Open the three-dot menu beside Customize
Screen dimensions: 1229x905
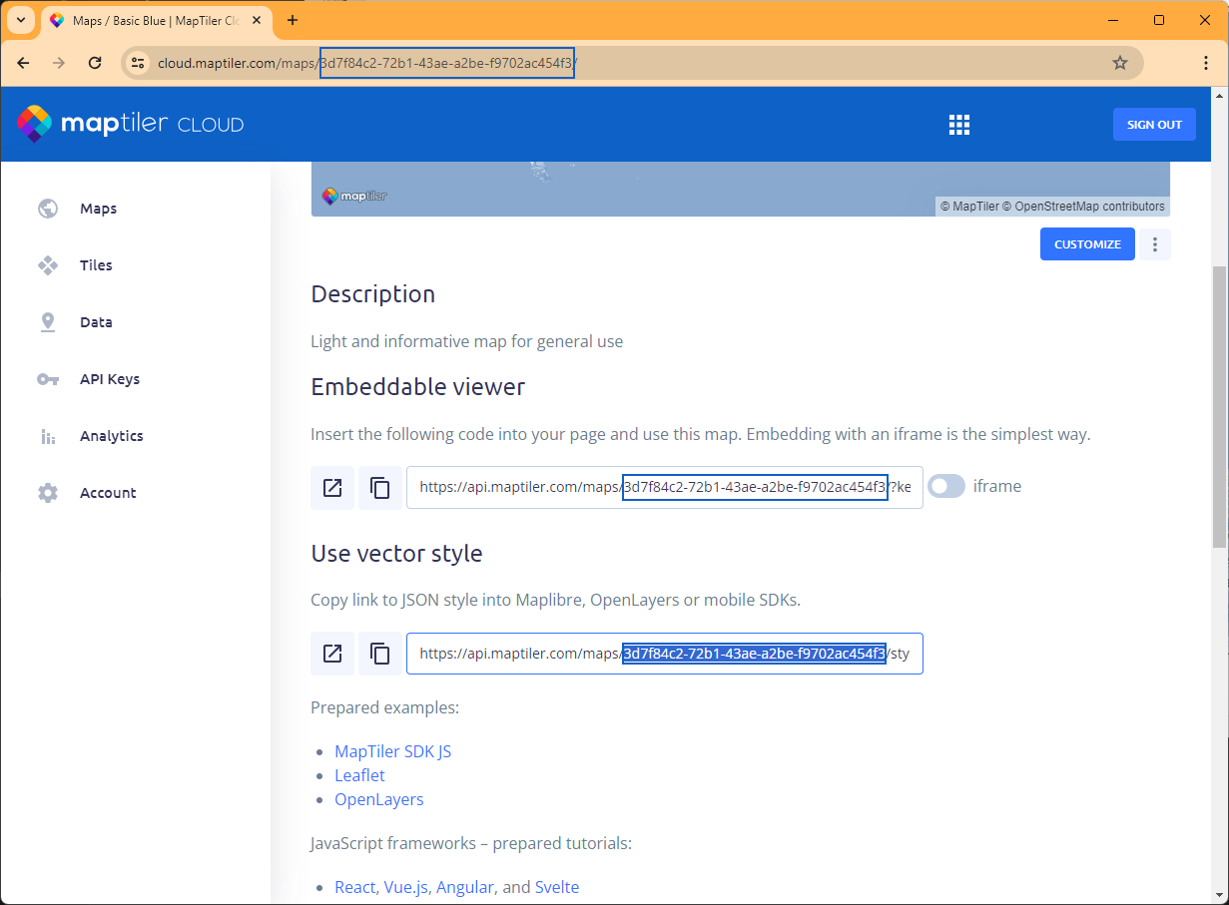[1155, 244]
